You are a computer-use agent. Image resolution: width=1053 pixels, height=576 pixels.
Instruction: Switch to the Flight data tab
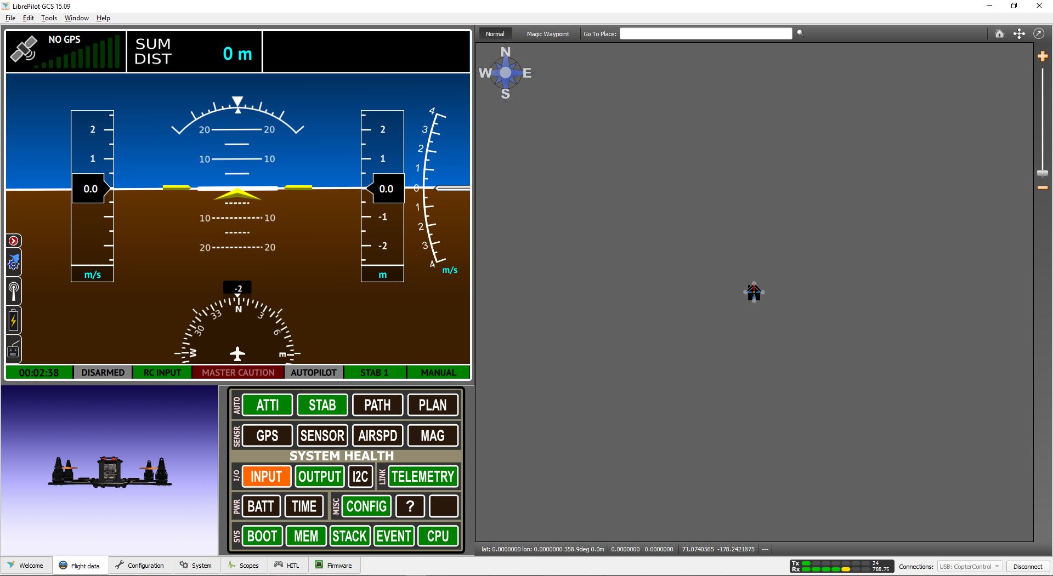tap(80, 566)
